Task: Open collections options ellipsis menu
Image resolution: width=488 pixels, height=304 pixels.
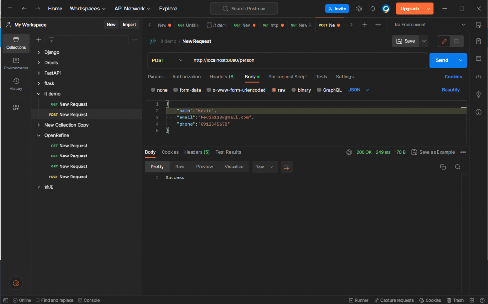Action: (x=134, y=40)
